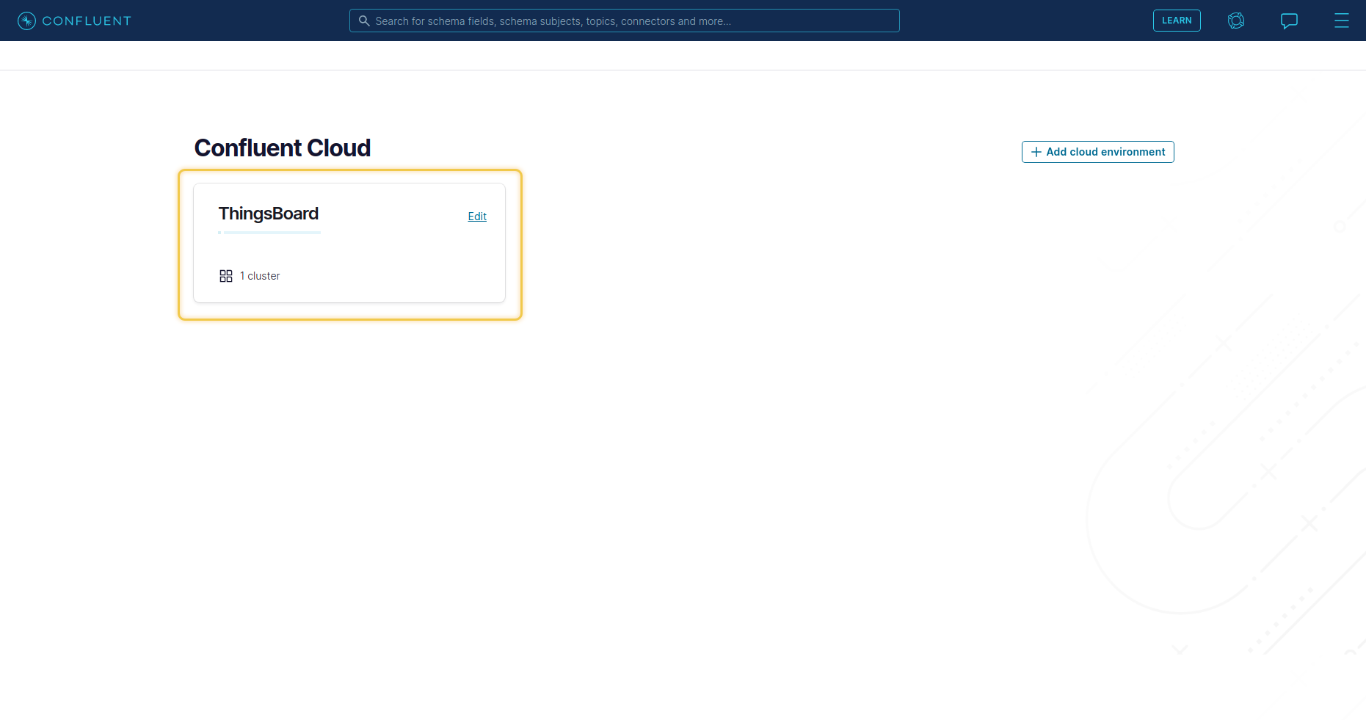The width and height of the screenshot is (1366, 720).
Task: Click the plus icon beside Add cloud environment
Action: (x=1036, y=152)
